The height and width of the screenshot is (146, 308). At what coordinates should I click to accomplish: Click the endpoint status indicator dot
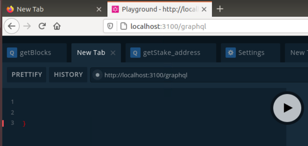point(97,75)
